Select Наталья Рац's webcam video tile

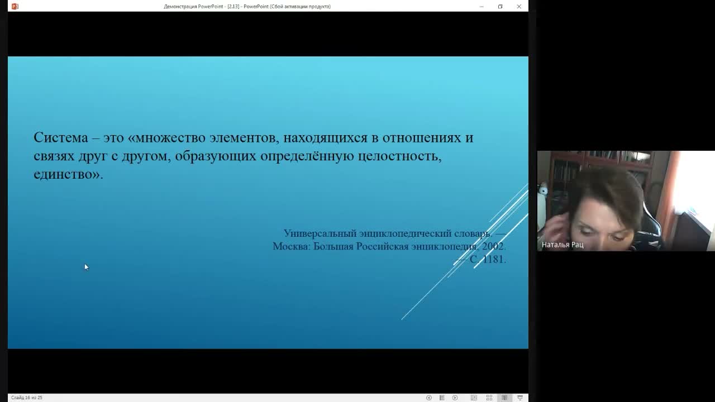626,200
